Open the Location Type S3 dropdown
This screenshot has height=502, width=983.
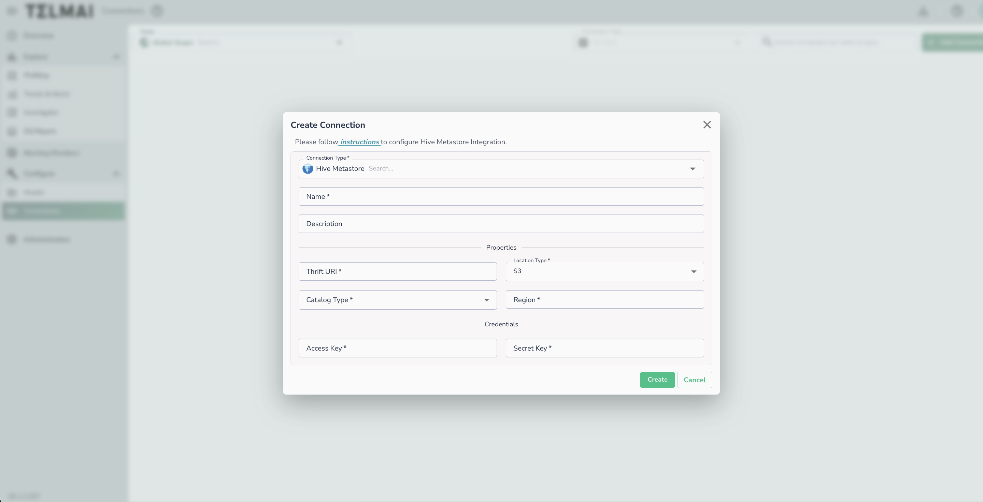click(x=604, y=271)
